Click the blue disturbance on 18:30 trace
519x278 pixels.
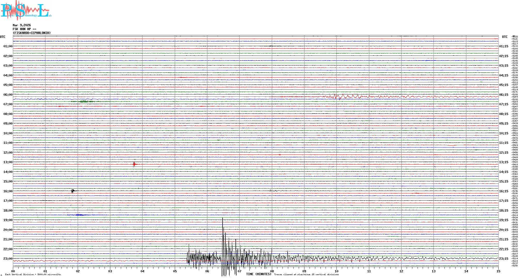click(79, 215)
